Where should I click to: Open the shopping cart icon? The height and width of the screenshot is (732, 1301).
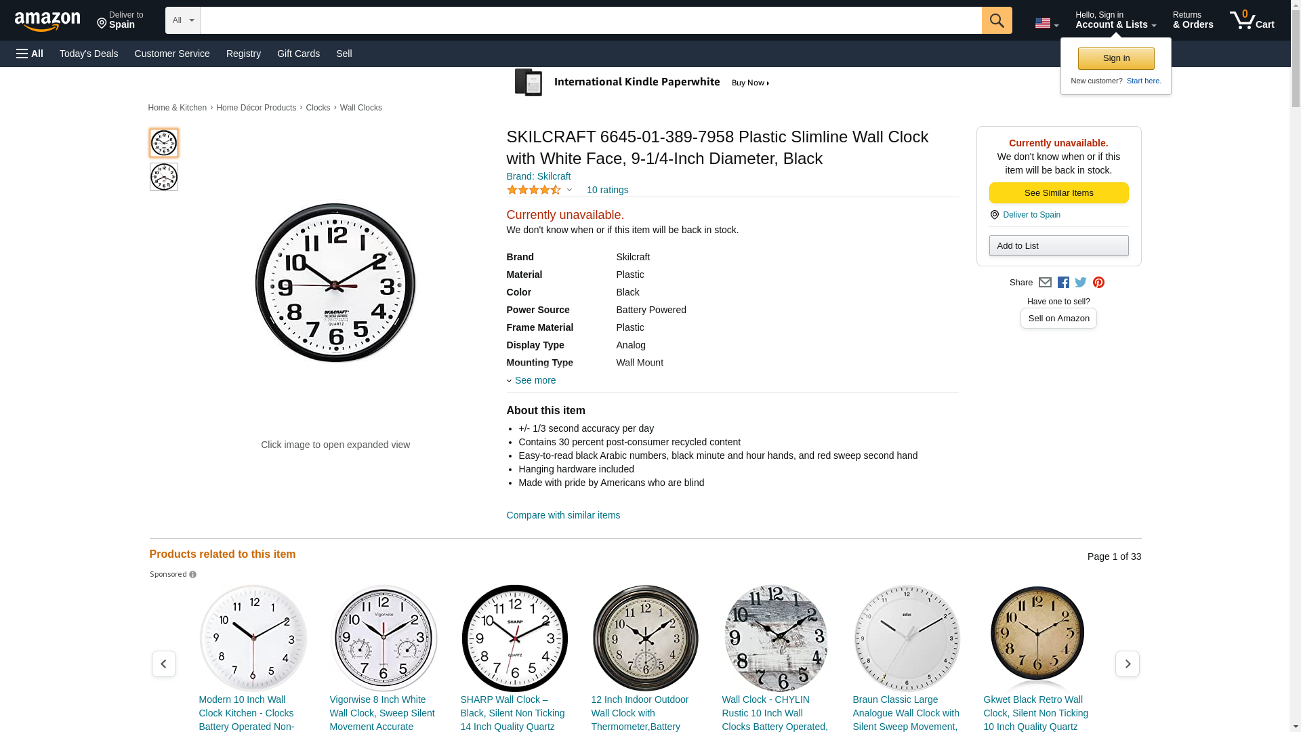coord(1252,20)
